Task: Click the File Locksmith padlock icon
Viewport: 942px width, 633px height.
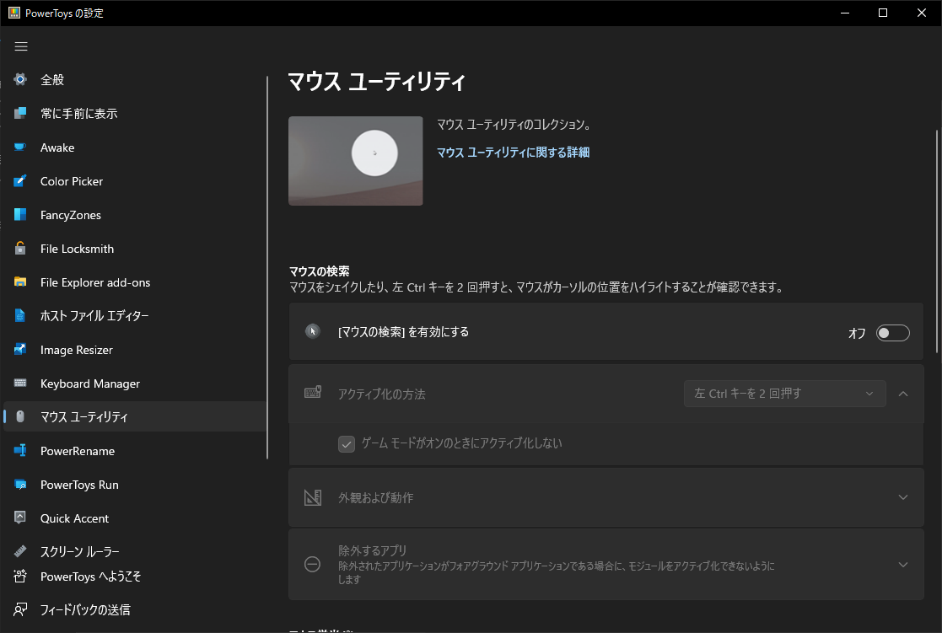Action: click(x=20, y=248)
